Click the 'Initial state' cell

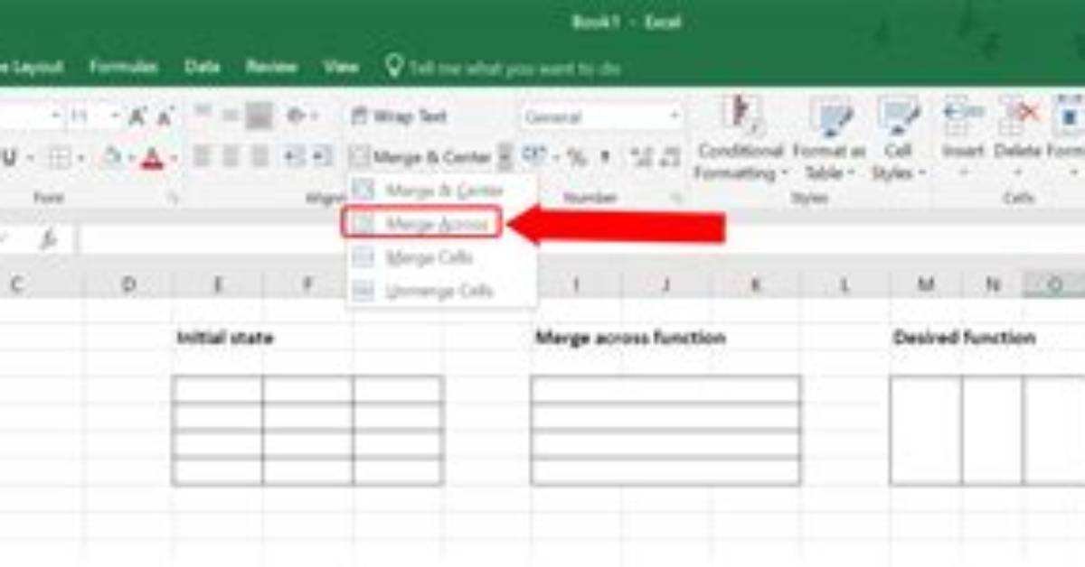click(225, 339)
